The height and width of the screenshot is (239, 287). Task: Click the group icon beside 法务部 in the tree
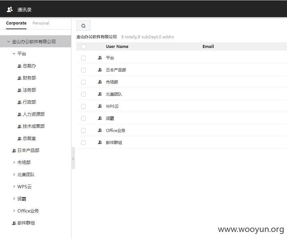19,90
